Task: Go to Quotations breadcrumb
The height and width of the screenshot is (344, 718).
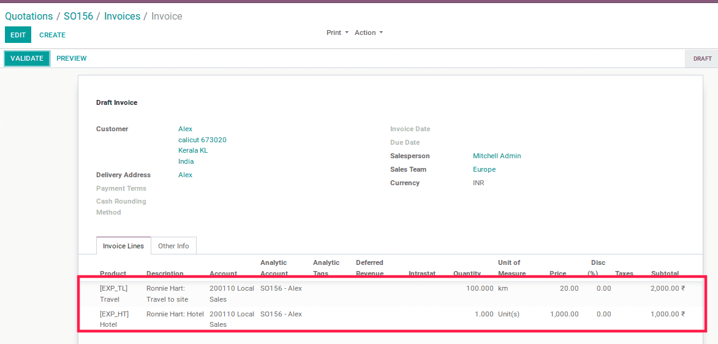Action: click(x=29, y=17)
